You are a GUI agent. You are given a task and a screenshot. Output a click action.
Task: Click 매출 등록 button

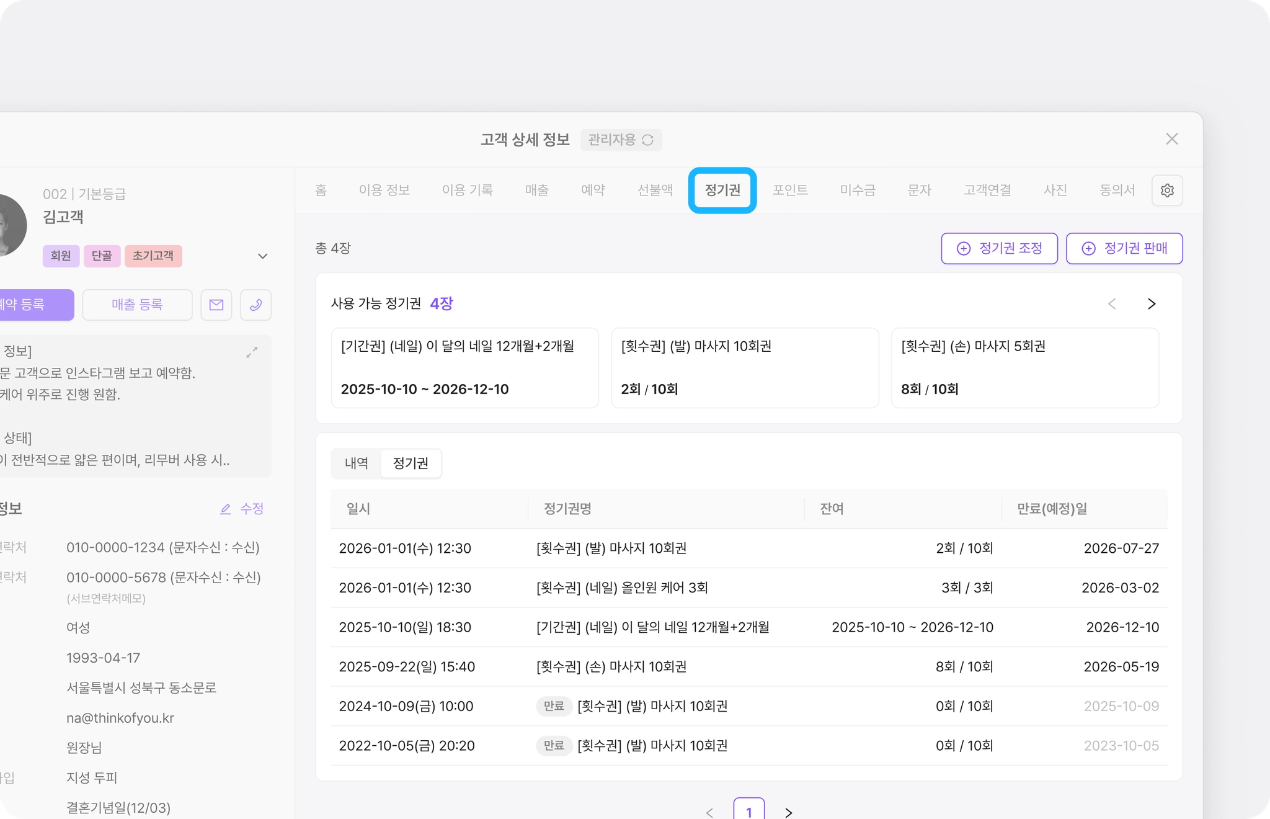pyautogui.click(x=137, y=305)
